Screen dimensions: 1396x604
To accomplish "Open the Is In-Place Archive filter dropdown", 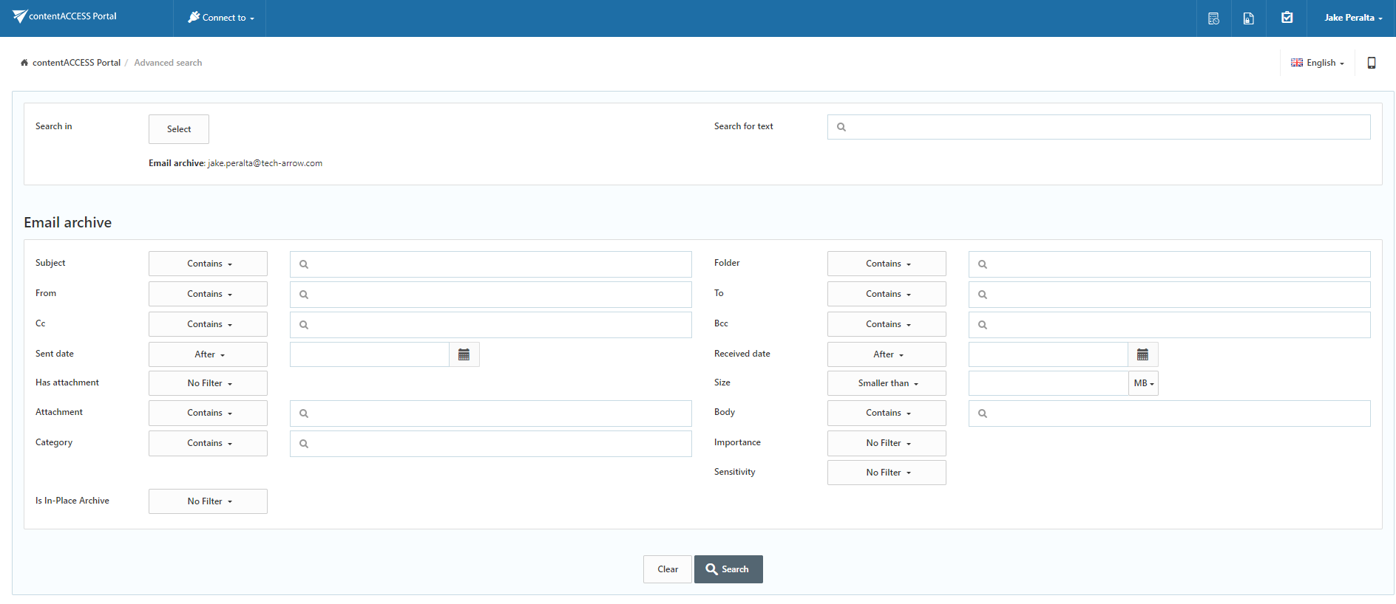I will click(x=208, y=501).
